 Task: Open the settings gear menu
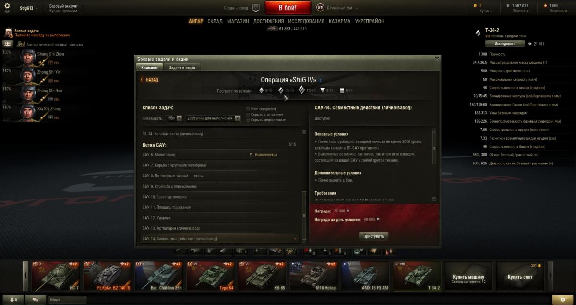coord(7,6)
